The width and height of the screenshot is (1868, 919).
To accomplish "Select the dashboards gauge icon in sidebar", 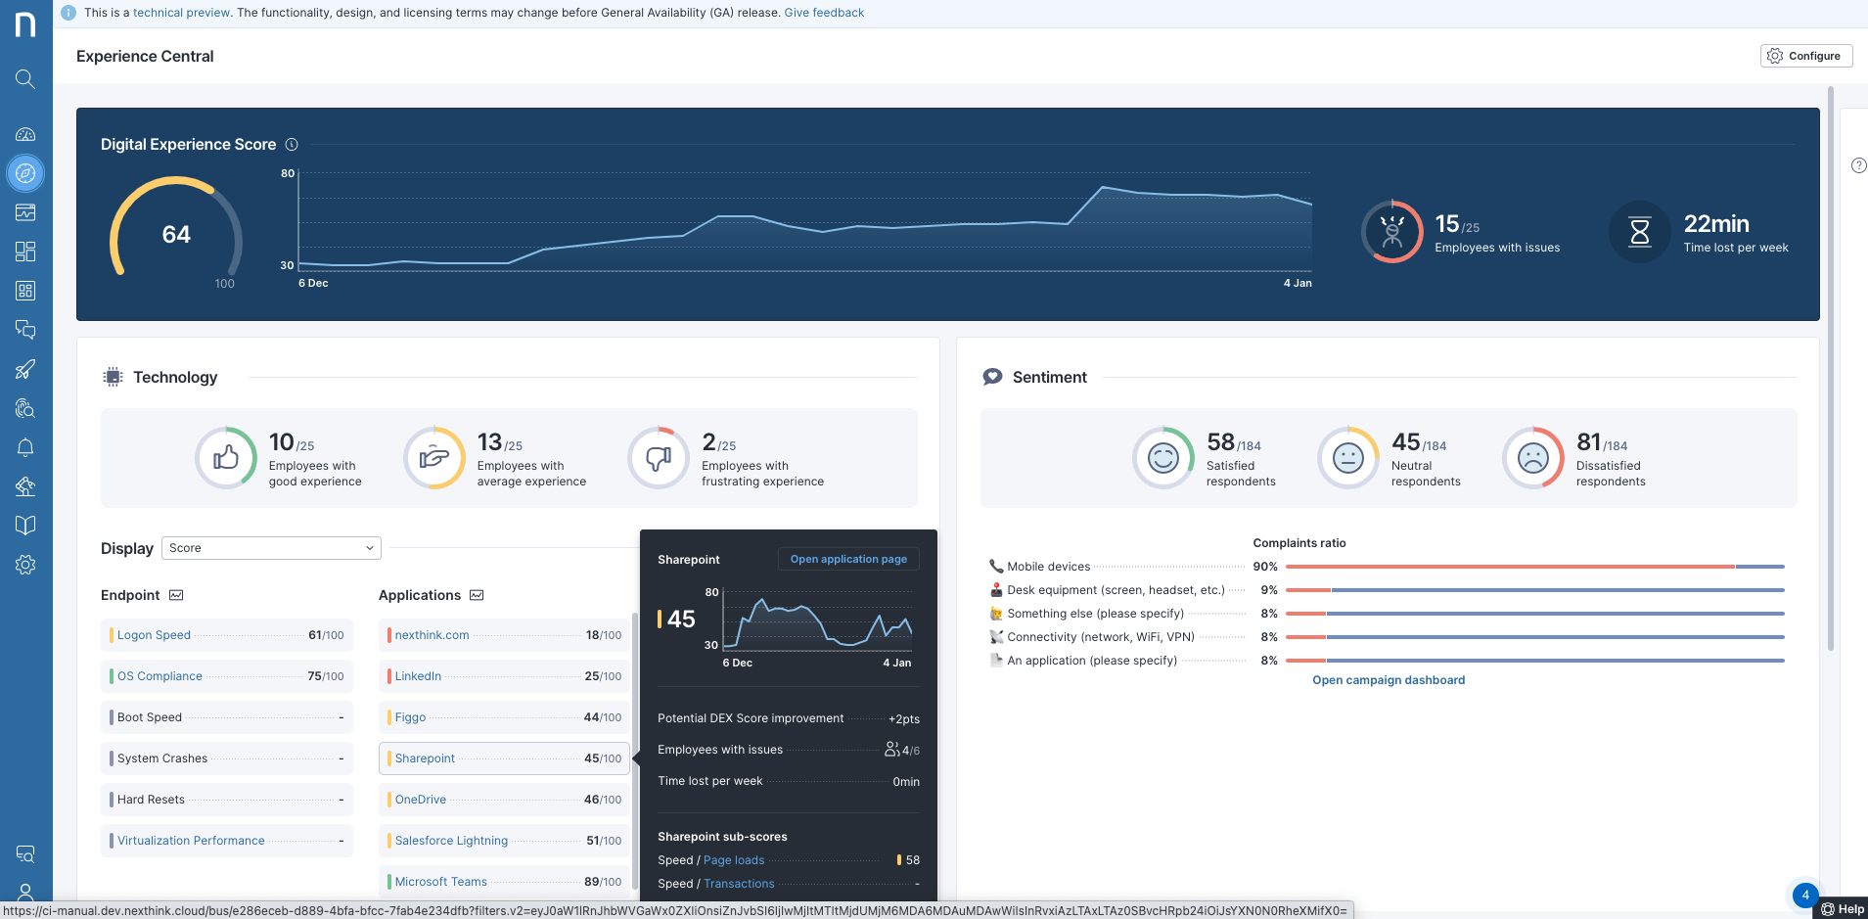I will tap(26, 134).
